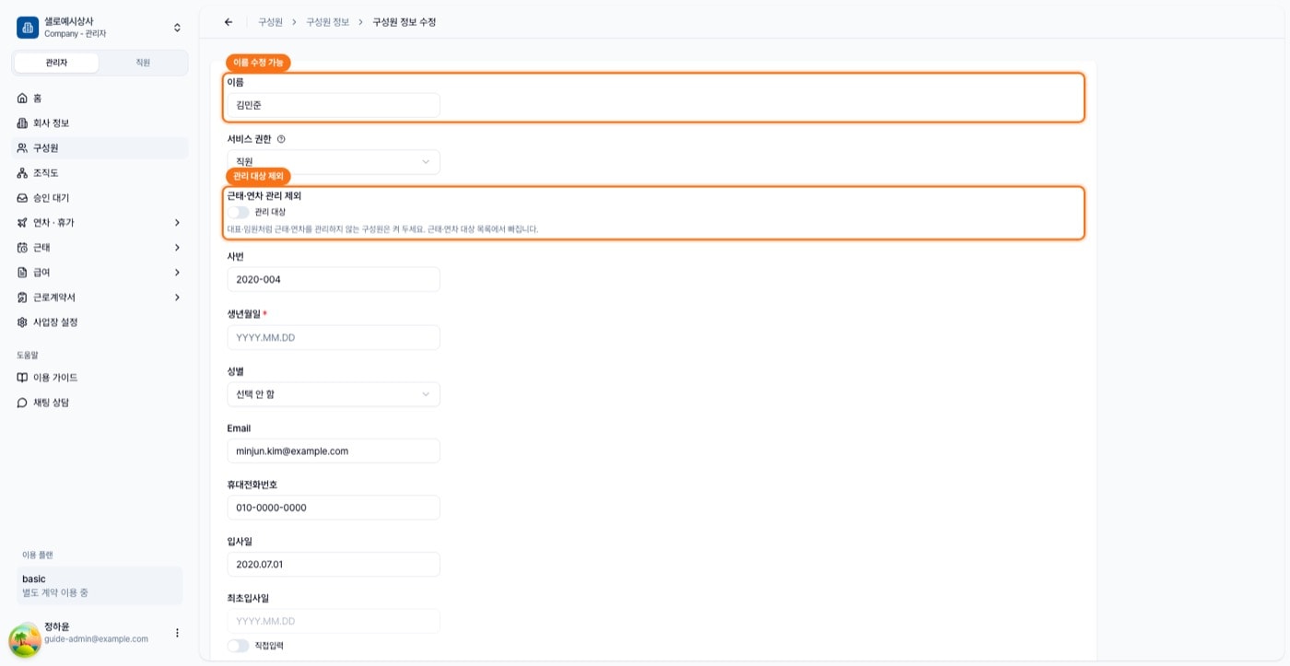Viewport: 1290px width, 666px height.
Task: Toggle the 직접입력 switch
Action: pos(238,646)
